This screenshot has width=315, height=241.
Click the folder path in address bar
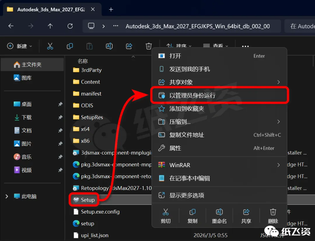tap(197, 26)
